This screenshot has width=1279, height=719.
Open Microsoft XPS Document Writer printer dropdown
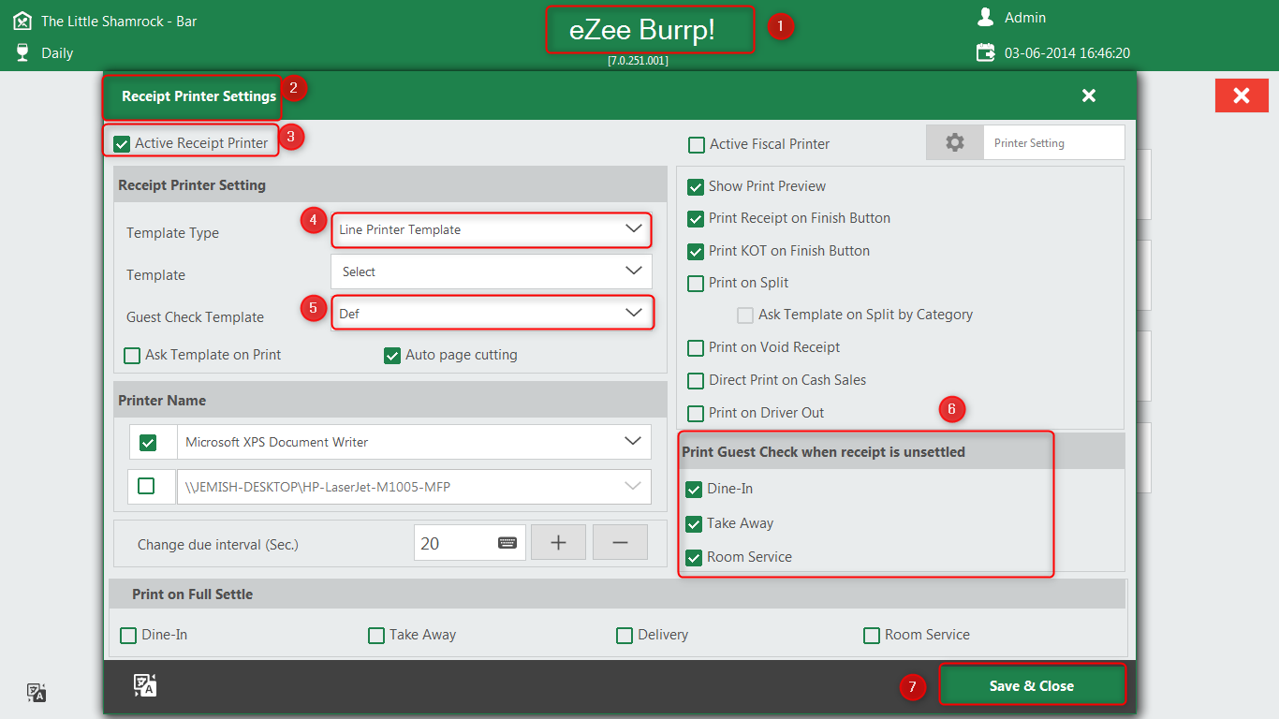(414, 442)
